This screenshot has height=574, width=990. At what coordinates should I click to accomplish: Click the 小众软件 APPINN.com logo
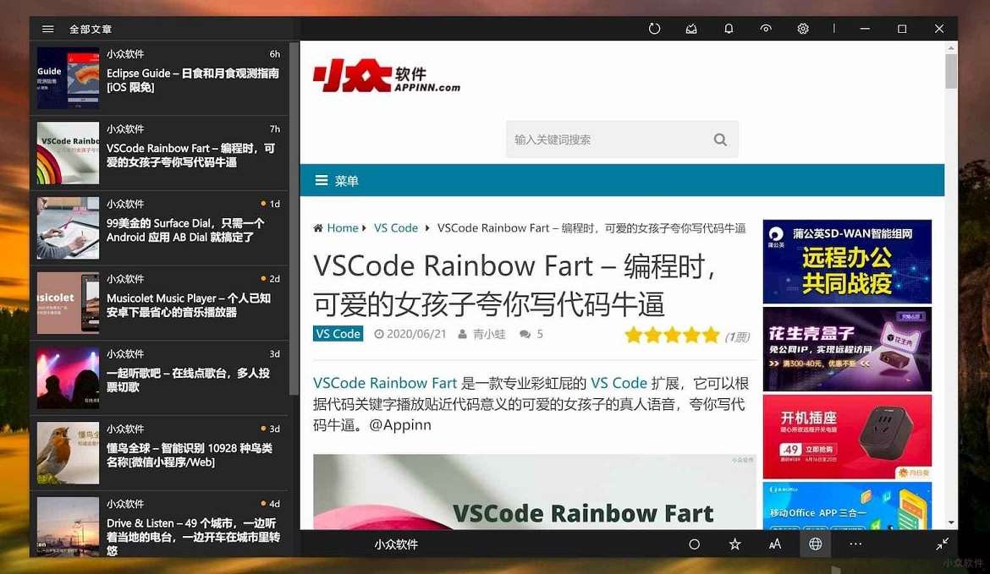click(387, 76)
